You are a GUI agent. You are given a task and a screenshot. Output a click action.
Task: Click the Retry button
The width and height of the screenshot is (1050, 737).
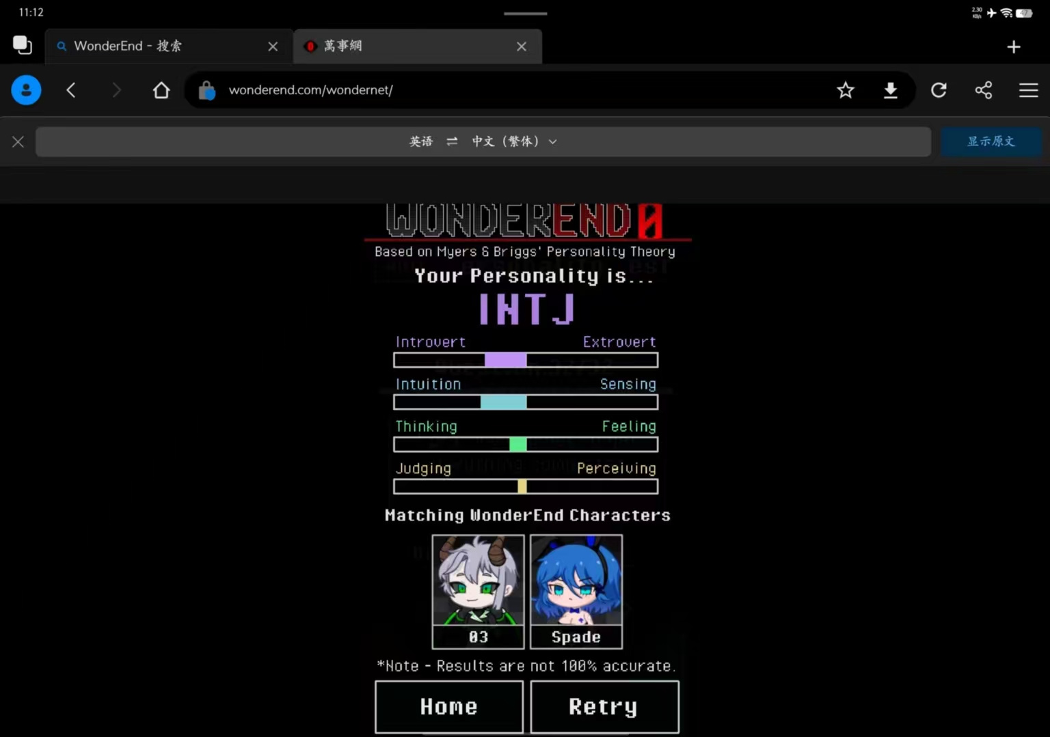point(604,707)
